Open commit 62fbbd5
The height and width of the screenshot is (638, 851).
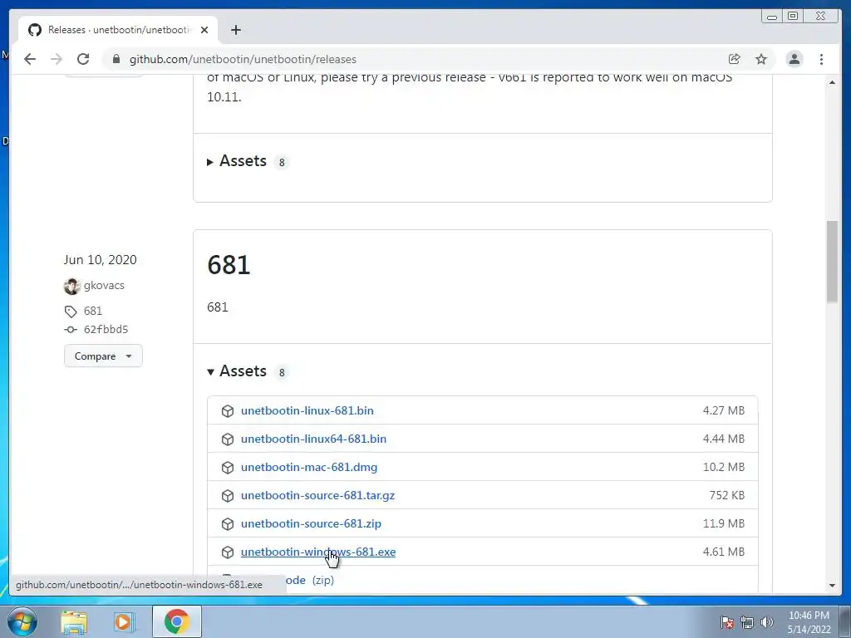pos(106,329)
